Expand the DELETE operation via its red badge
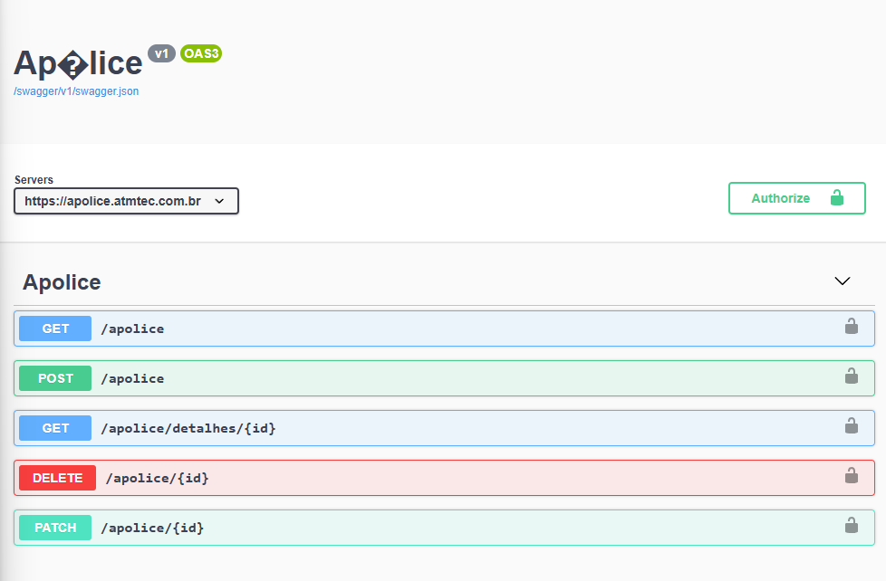 point(57,478)
